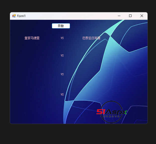The width and height of the screenshot is (156, 144).
Task: Select the 皇家马德里 team label
Action: [32, 38]
